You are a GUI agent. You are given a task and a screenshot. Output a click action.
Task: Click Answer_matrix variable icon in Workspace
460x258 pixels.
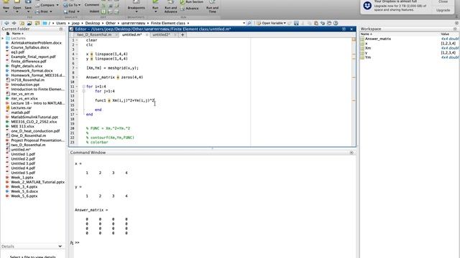tap(362, 39)
